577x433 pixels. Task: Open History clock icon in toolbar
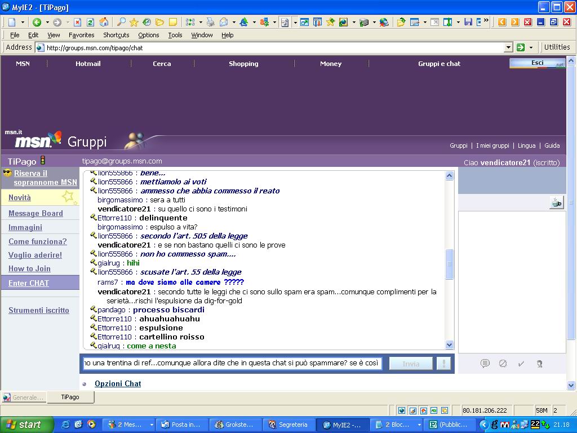[147, 23]
